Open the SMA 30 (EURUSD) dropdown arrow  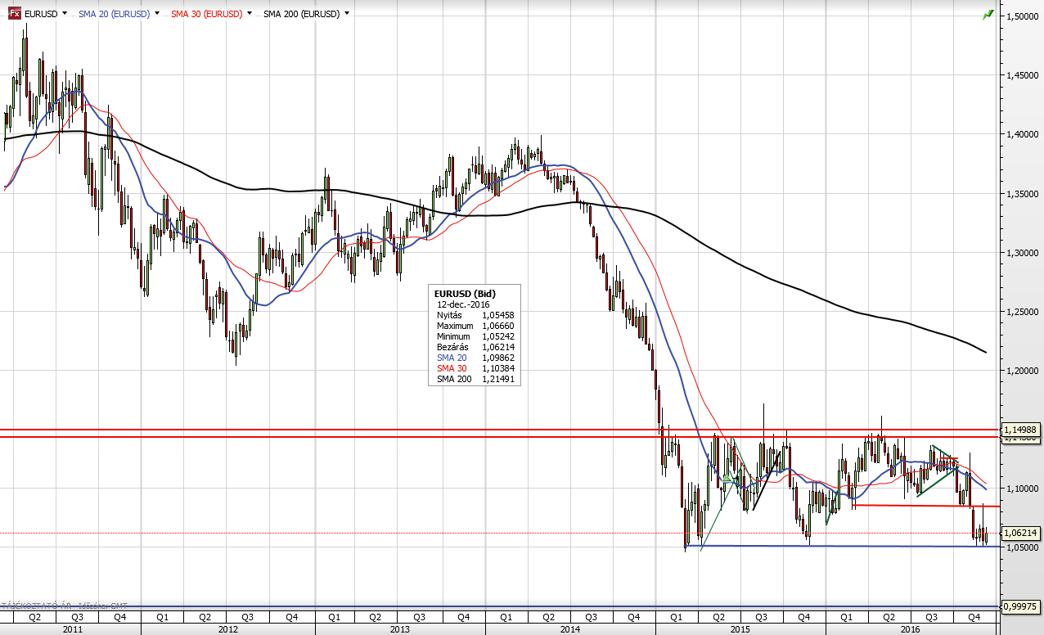pos(250,14)
